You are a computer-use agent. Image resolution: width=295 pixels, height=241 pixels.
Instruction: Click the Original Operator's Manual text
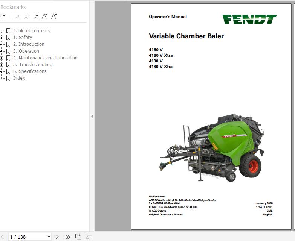coord(166,214)
